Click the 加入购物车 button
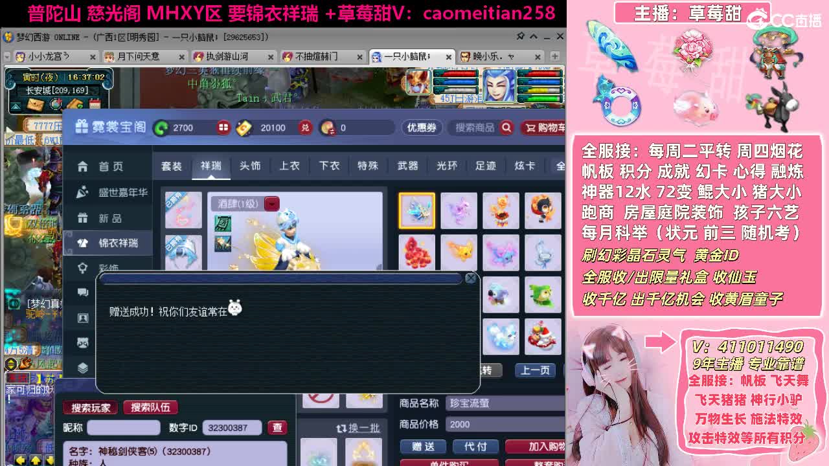The image size is (829, 466). coord(535,447)
